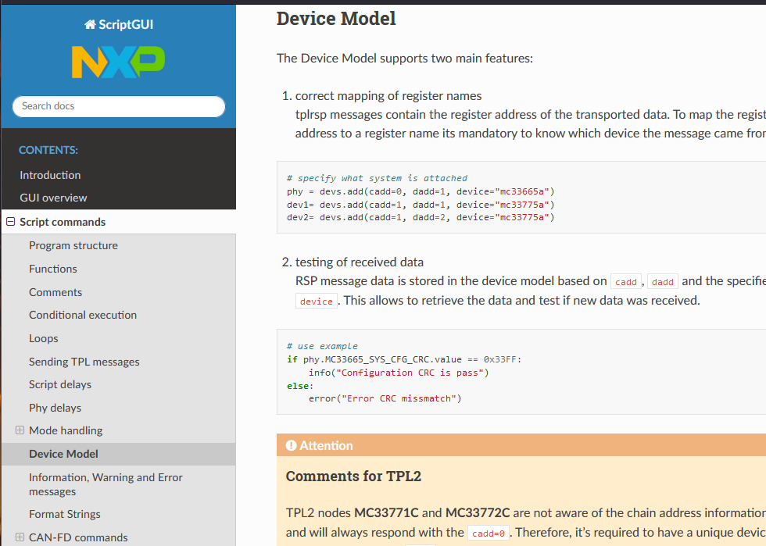Viewport: 766px width, 546px height.
Task: Expand the Mode handling subtree
Action: (x=20, y=430)
